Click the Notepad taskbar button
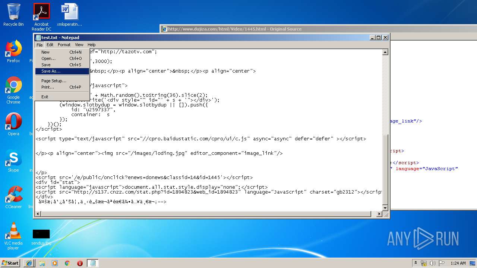Image resolution: width=477 pixels, height=268 pixels. pos(93,263)
